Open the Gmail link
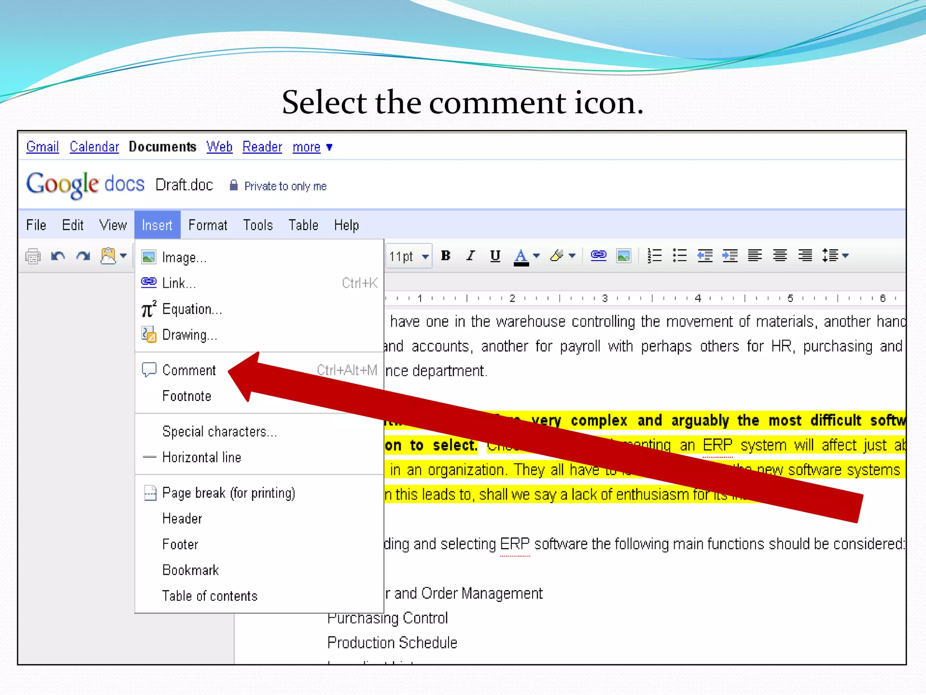926x695 pixels. (43, 147)
